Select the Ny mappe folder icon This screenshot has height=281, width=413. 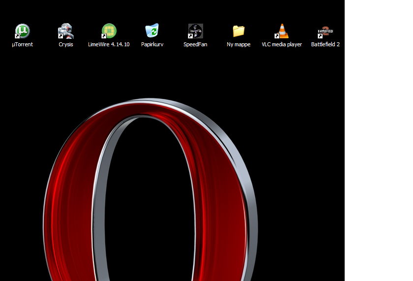point(238,31)
